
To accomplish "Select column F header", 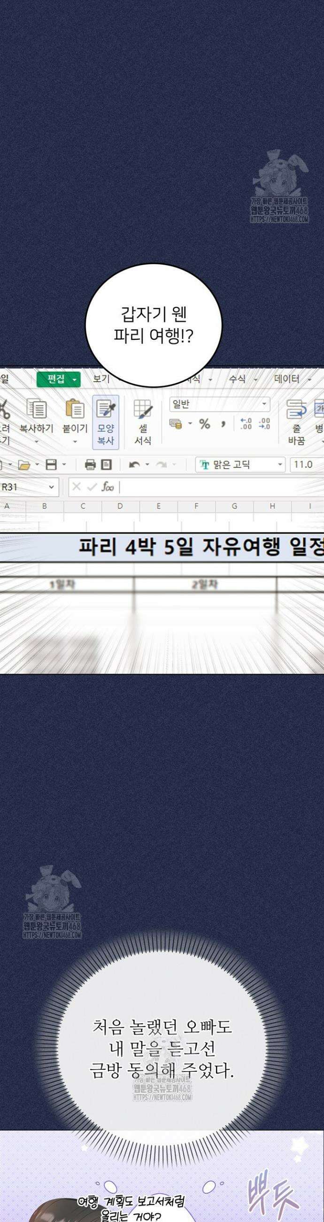I will click(x=196, y=506).
